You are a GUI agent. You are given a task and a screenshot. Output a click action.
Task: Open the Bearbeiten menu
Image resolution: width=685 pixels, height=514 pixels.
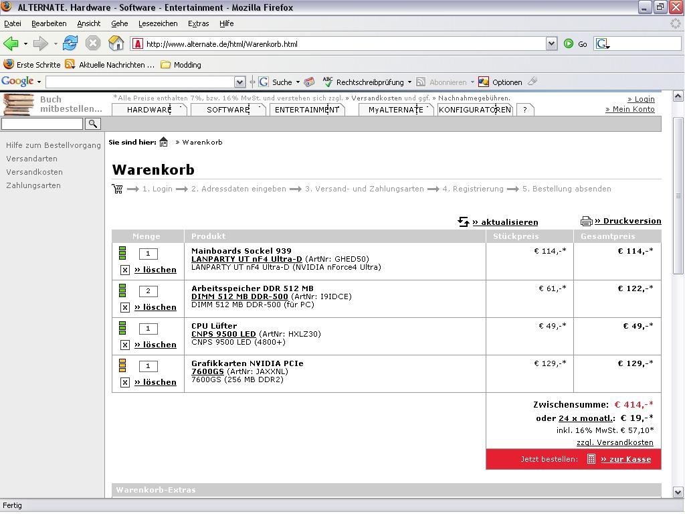[49, 23]
